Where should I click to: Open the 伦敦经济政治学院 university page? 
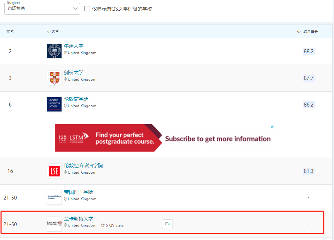click(84, 165)
